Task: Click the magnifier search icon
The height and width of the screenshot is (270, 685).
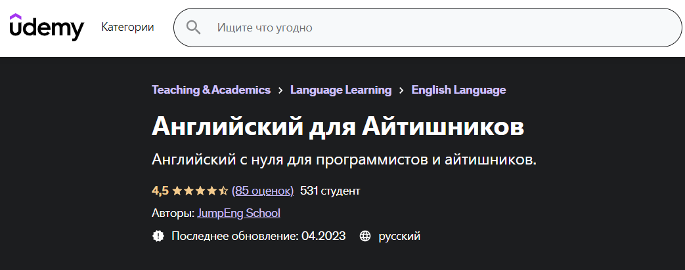Action: 193,28
